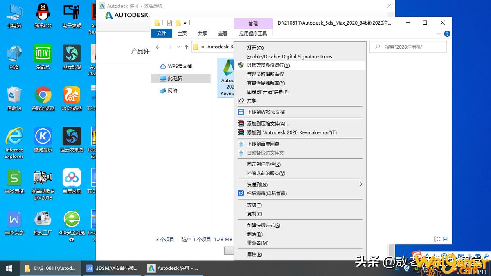Launch the 百度网盘 desktop icon
This screenshot has width=491, height=276.
point(72,182)
